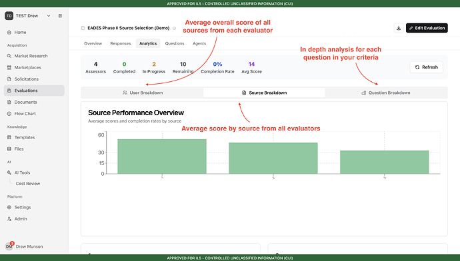Click the info icon after the evaluation title
The height and width of the screenshot is (261, 460).
[174, 29]
